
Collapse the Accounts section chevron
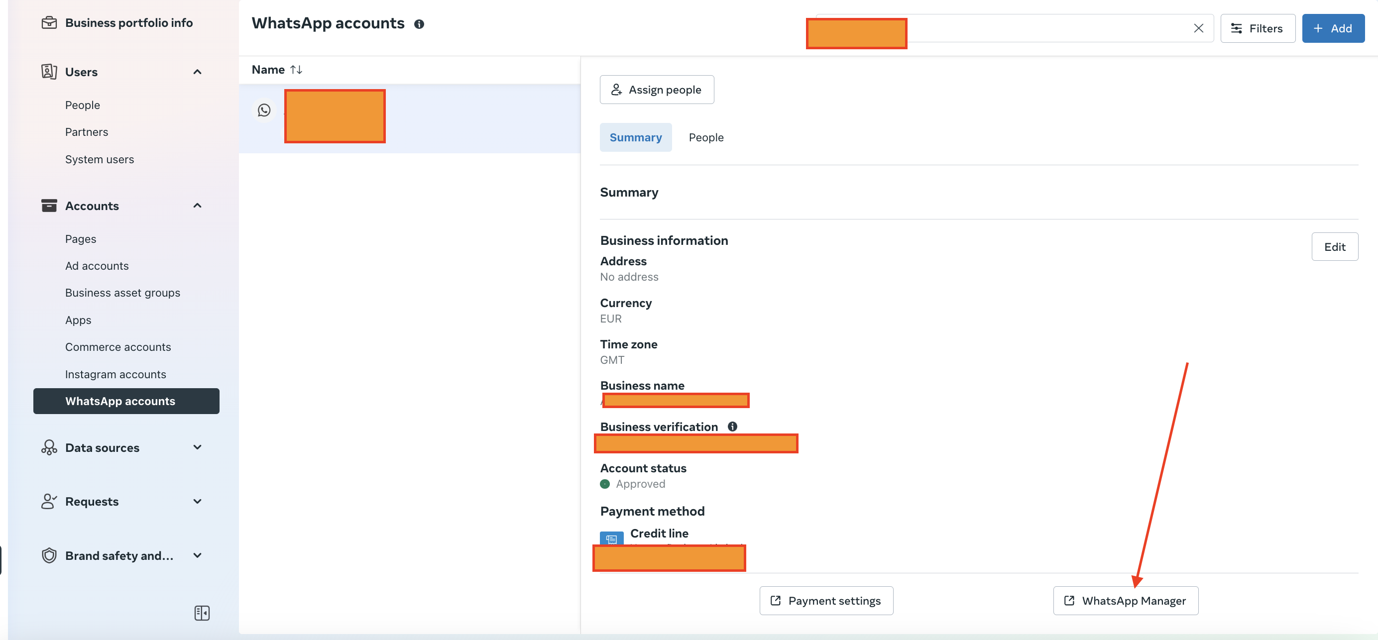pos(198,206)
